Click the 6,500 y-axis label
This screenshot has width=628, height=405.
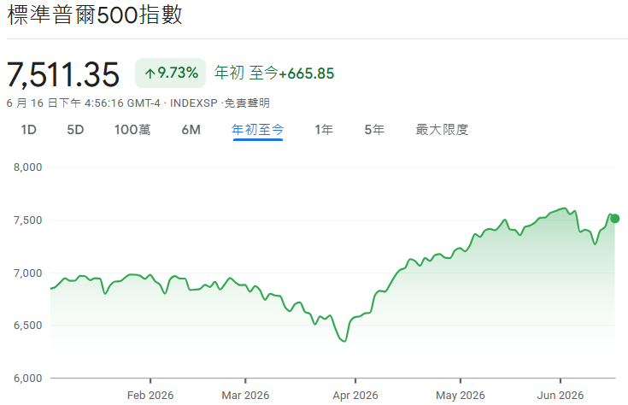point(27,326)
